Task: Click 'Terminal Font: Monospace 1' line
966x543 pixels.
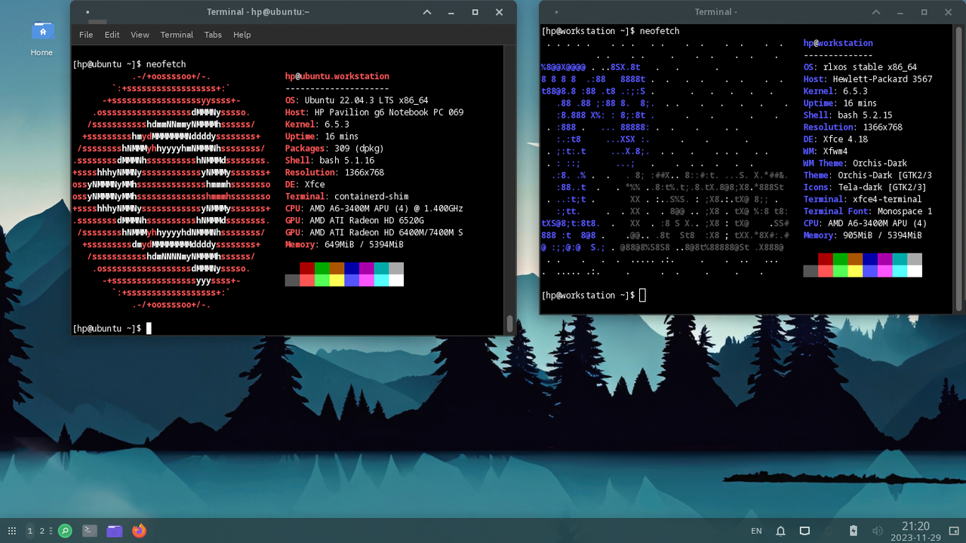Action: pyautogui.click(x=868, y=212)
